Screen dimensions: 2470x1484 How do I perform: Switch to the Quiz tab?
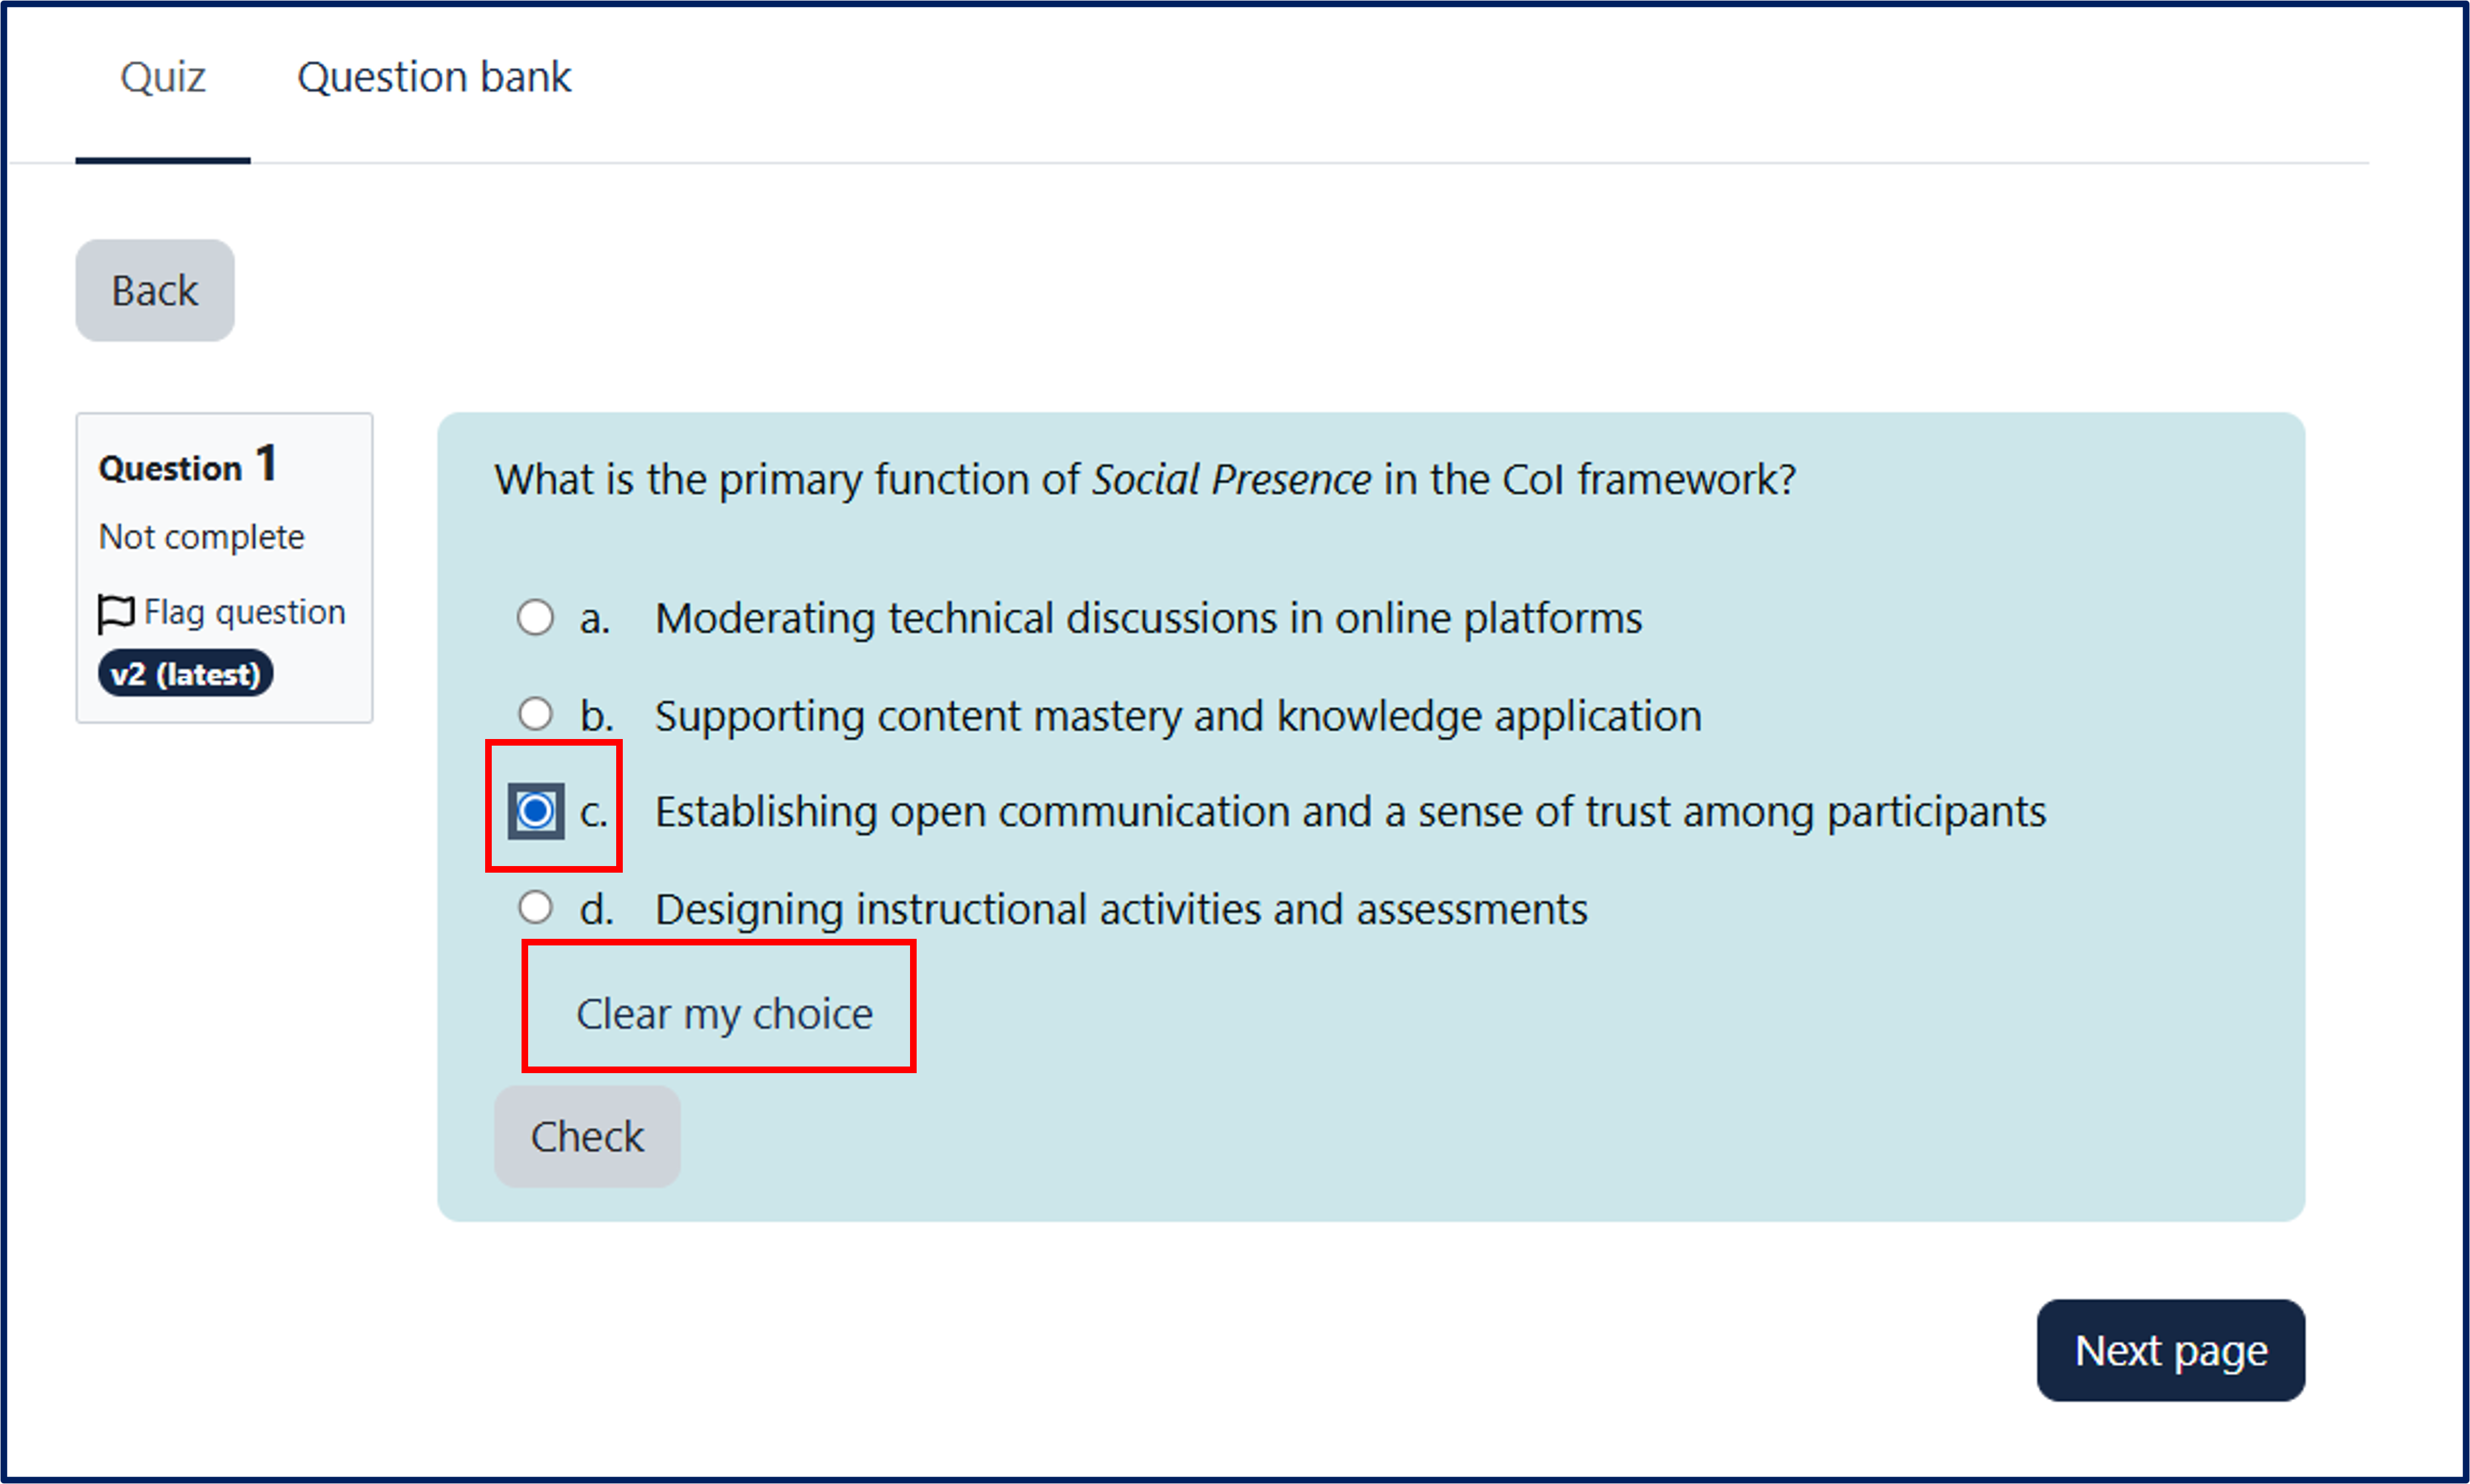pos(162,77)
